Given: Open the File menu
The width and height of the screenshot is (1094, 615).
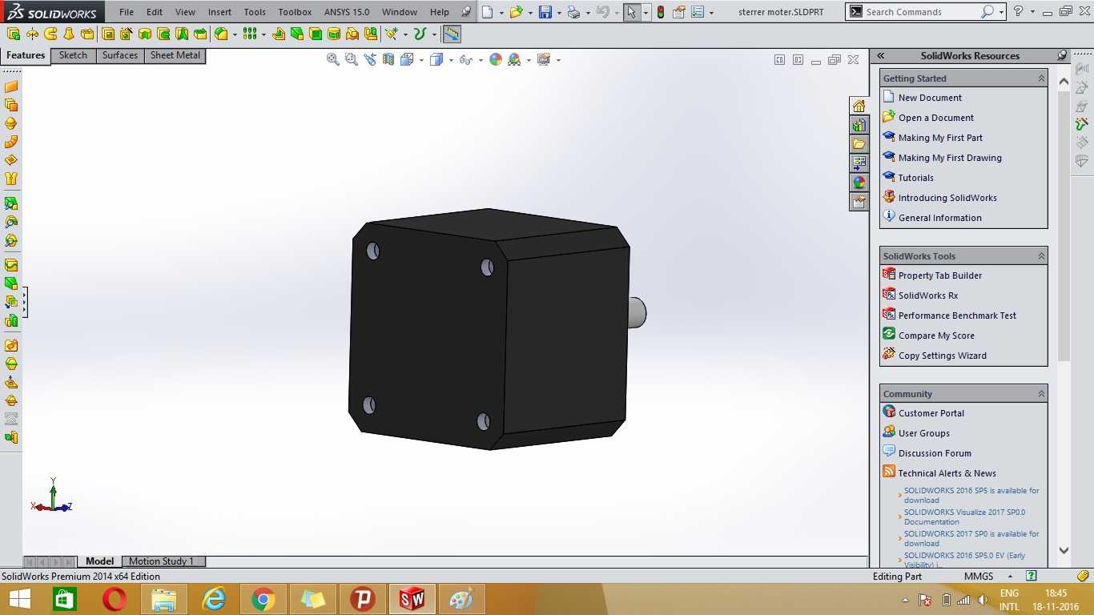Looking at the screenshot, I should click(127, 12).
